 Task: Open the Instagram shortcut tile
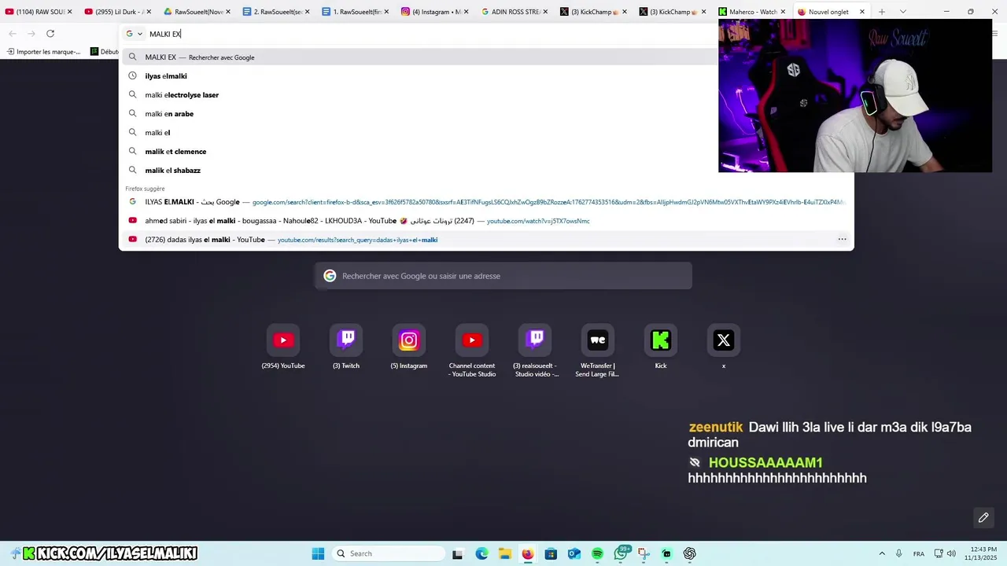click(x=409, y=340)
